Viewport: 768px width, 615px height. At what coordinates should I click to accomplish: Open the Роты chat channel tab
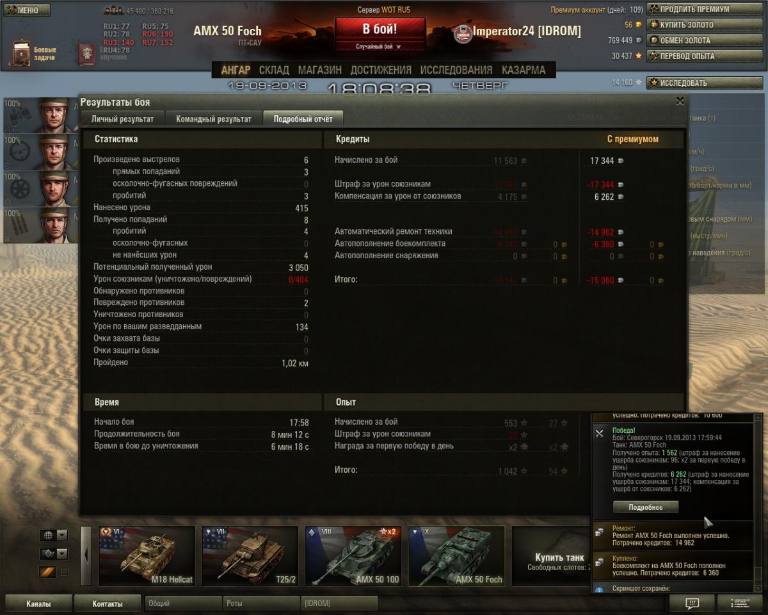pyautogui.click(x=261, y=603)
